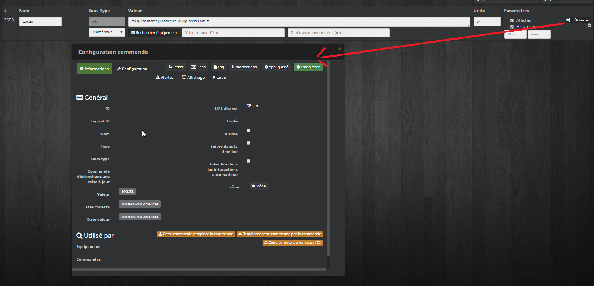
Task: Click the Général section heading
Action: click(x=92, y=98)
